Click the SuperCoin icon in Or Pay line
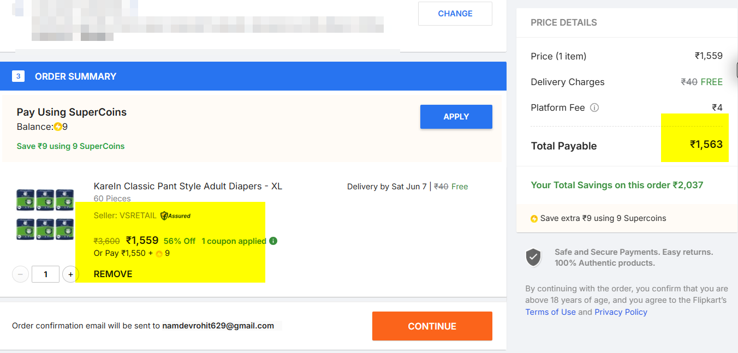 tap(159, 254)
